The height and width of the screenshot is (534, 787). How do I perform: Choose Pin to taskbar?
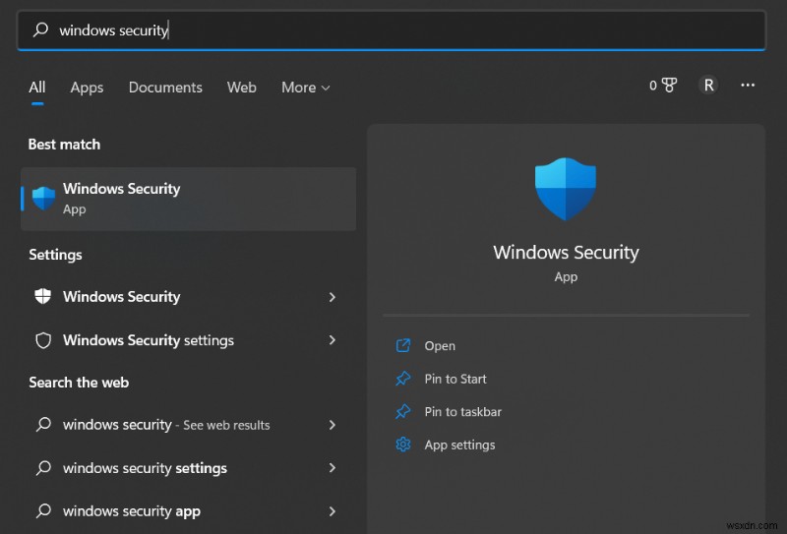(462, 412)
